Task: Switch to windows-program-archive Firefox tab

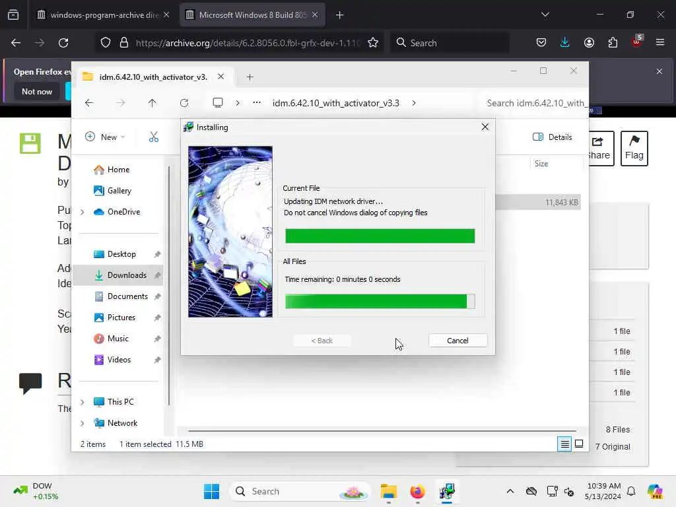Action: tap(104, 15)
